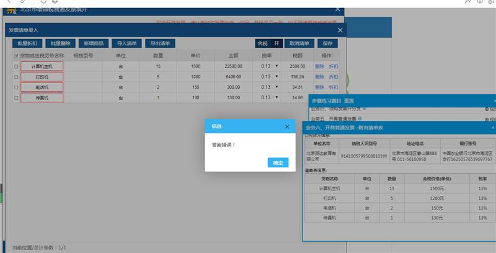496x253 pixels.
Task: Click the 导入清单 button
Action: point(127,43)
